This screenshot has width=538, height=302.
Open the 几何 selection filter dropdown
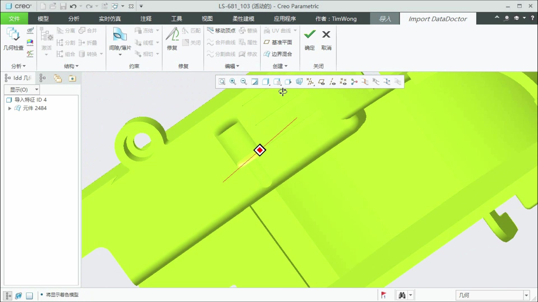(526, 295)
